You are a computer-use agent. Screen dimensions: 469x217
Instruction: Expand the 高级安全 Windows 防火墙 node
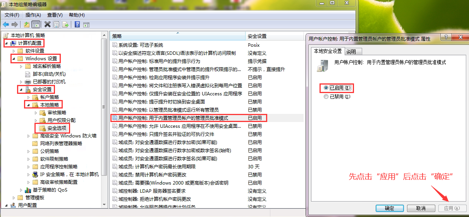coord(29,136)
